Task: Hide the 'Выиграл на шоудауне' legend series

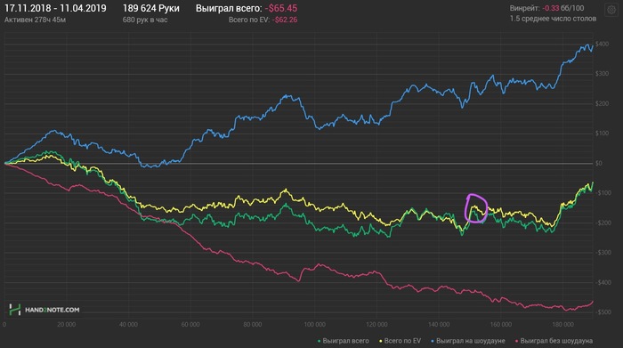Action: click(x=468, y=341)
